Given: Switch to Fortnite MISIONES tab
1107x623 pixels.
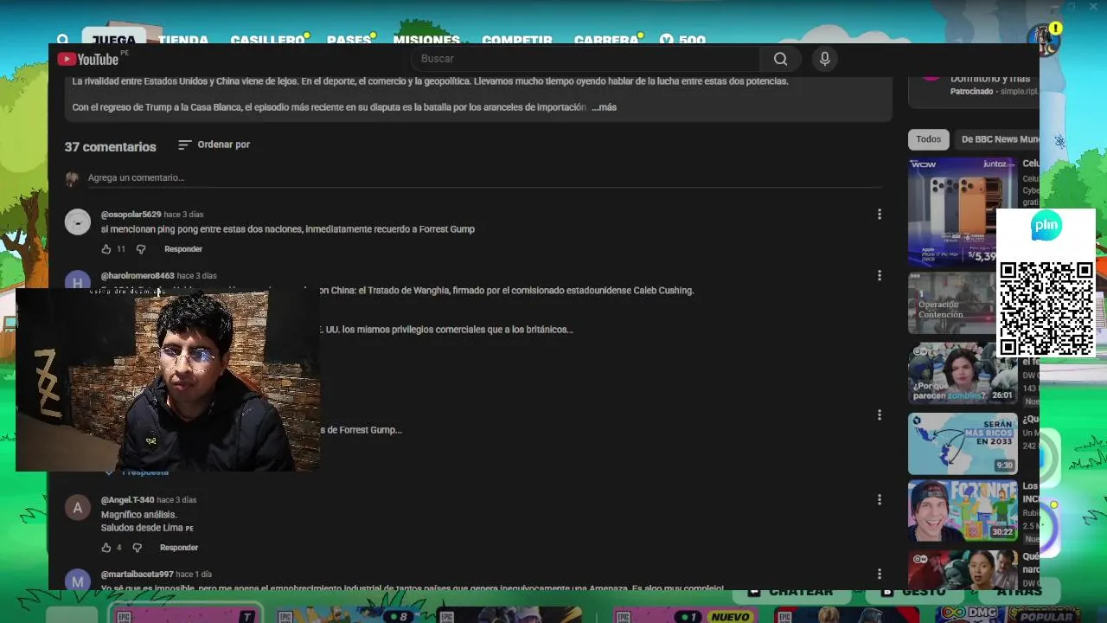Looking at the screenshot, I should 426,40.
